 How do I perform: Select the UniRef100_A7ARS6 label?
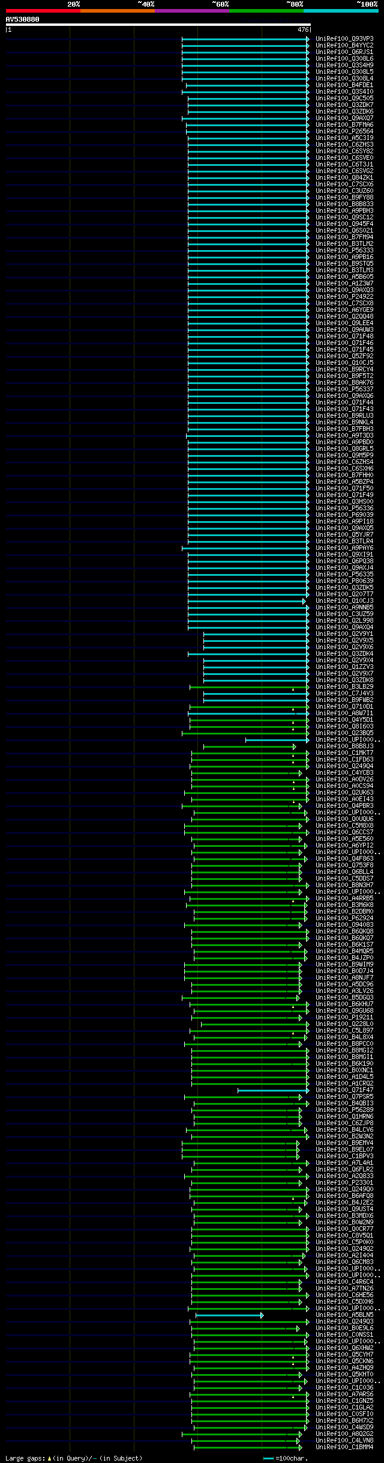point(344,1394)
